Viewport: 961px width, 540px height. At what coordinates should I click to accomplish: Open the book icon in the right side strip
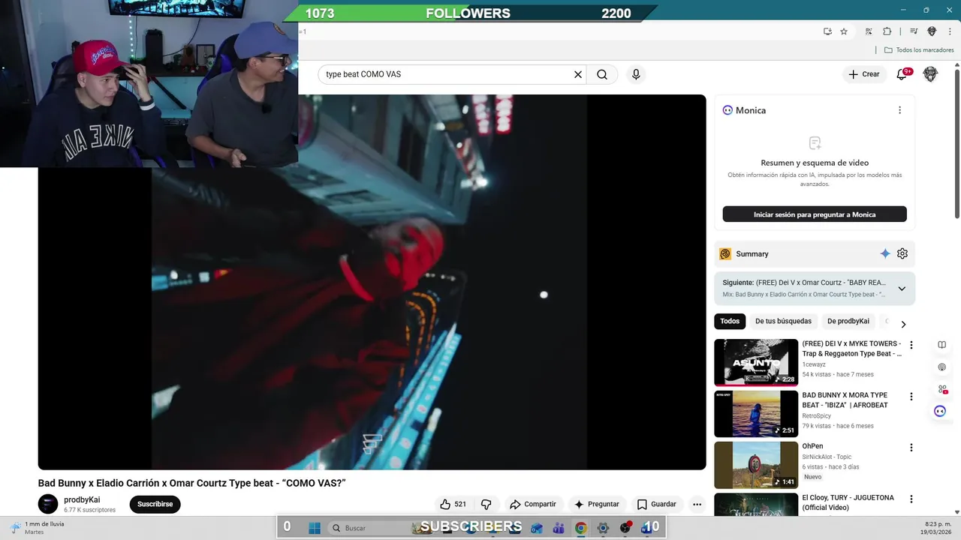941,345
